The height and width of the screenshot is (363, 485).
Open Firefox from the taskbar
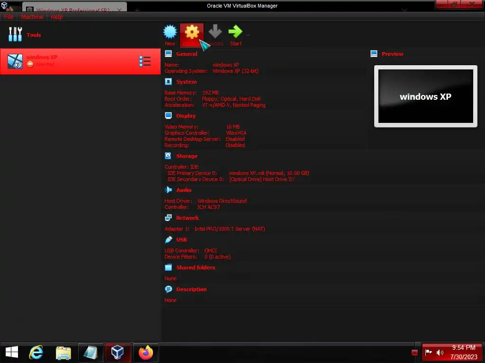pos(146,352)
